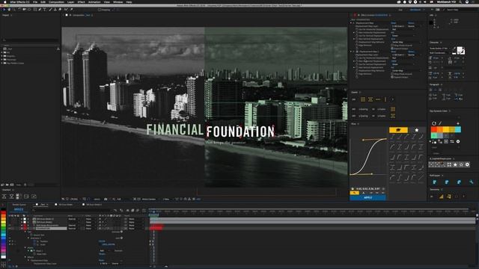Toggle visibility of the first timeline layer
This screenshot has width=479, height=269.
pyautogui.click(x=10, y=219)
